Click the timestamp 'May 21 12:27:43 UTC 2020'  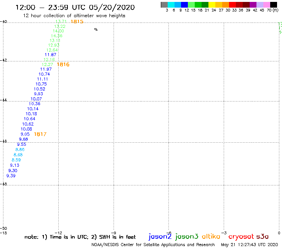tap(250, 245)
